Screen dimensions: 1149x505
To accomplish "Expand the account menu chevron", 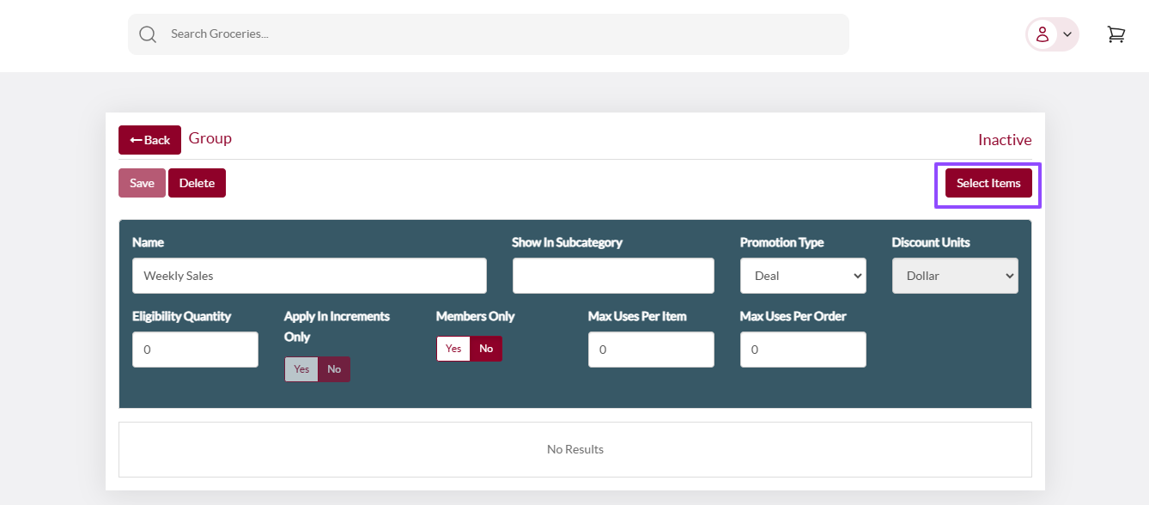I will click(x=1067, y=34).
